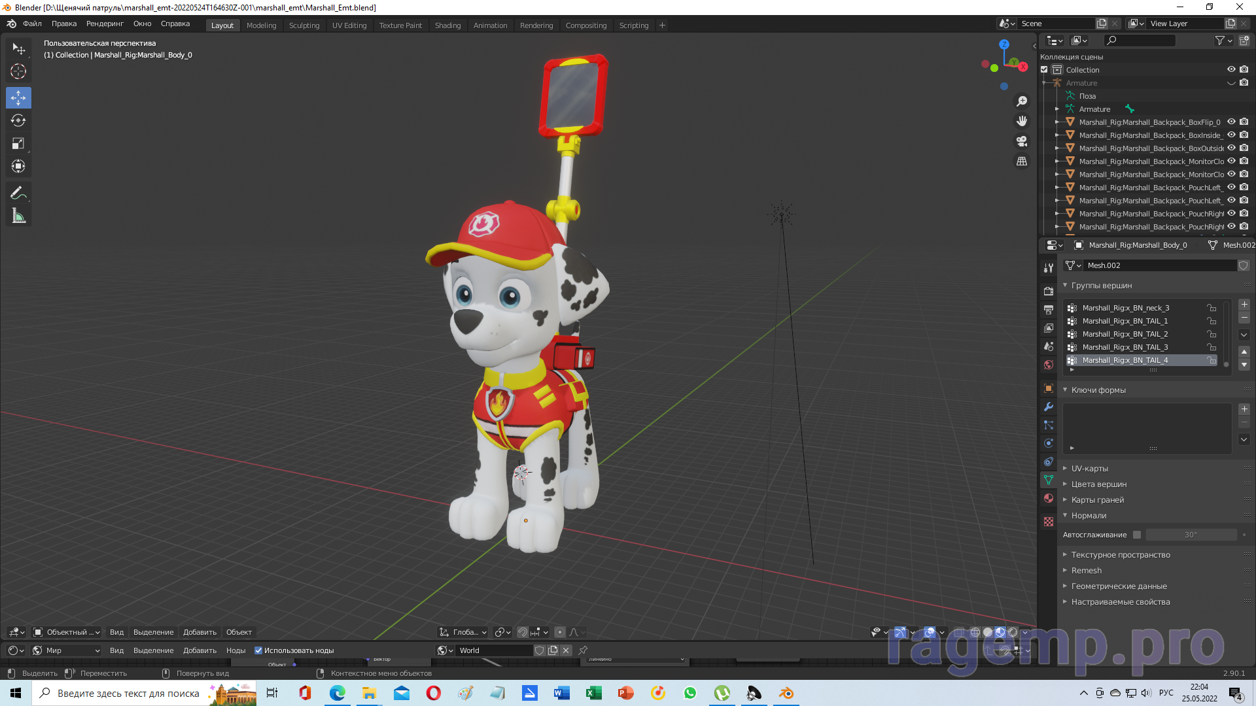Image resolution: width=1256 pixels, height=706 pixels.
Task: Open View Layer properties tab
Action: pos(1049,328)
